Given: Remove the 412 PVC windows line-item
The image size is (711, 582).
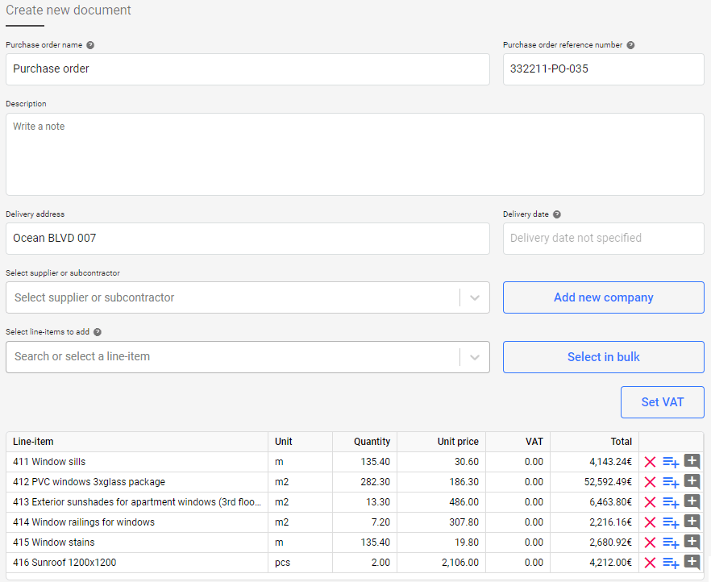Looking at the screenshot, I should pyautogui.click(x=650, y=482).
